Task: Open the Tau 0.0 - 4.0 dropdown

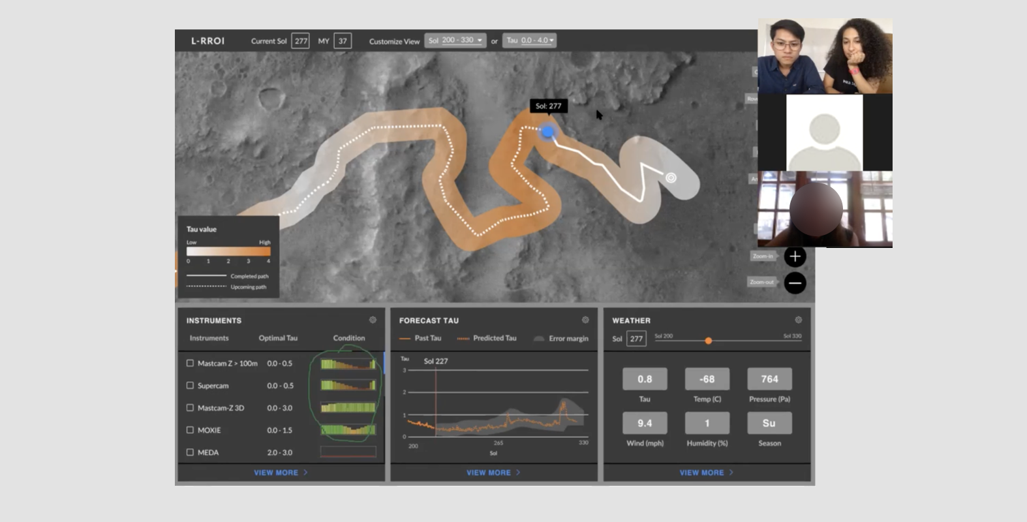Action: (530, 40)
